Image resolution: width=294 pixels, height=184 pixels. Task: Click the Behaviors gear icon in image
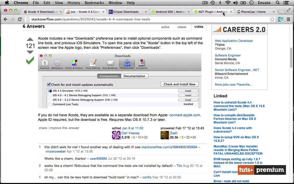coord(57,64)
